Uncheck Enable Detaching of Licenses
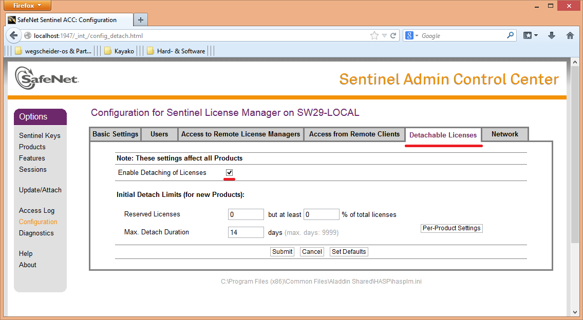 click(x=230, y=173)
